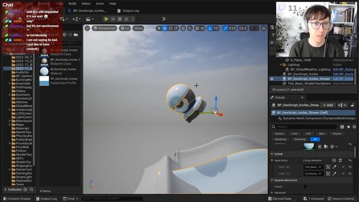Collapse the Default section
The image size is (359, 202).
pos(272,154)
